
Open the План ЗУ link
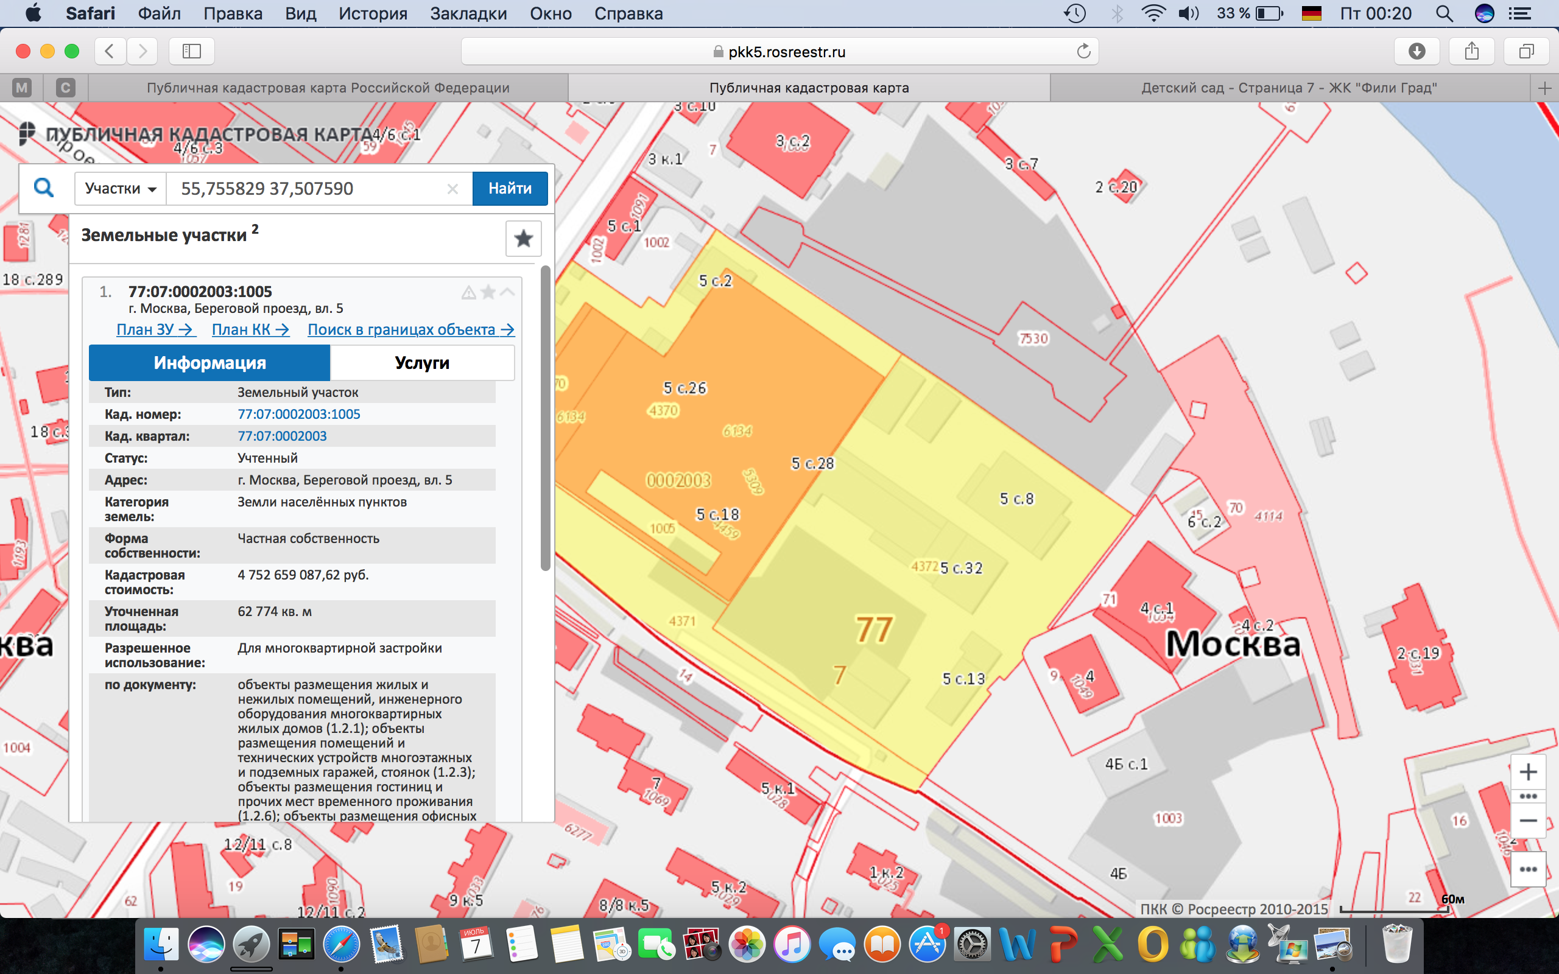click(155, 330)
